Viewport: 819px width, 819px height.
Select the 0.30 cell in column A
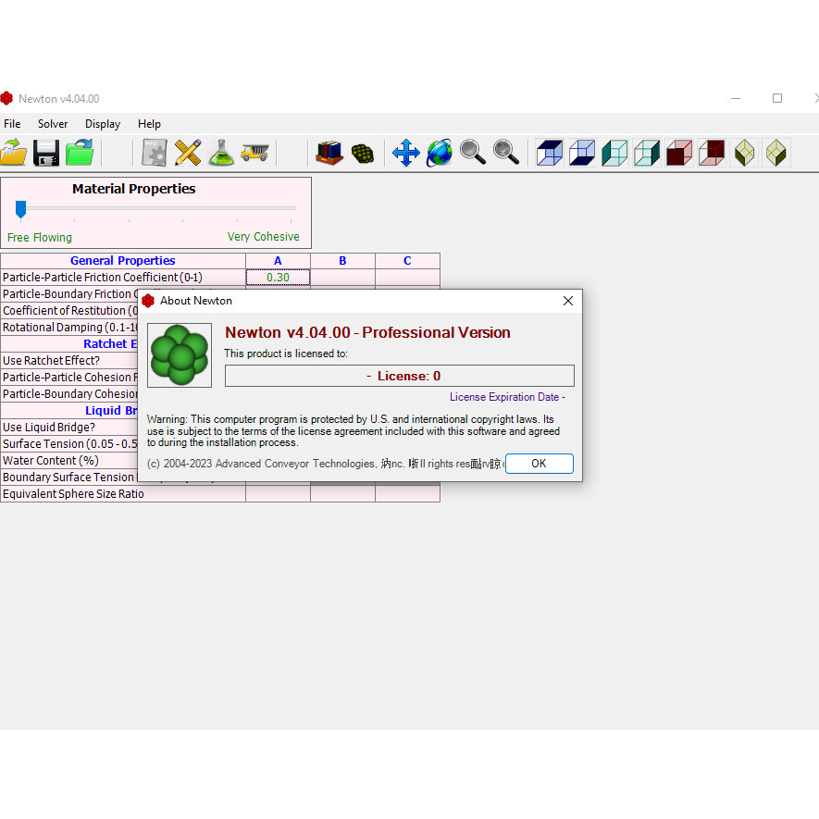point(278,278)
